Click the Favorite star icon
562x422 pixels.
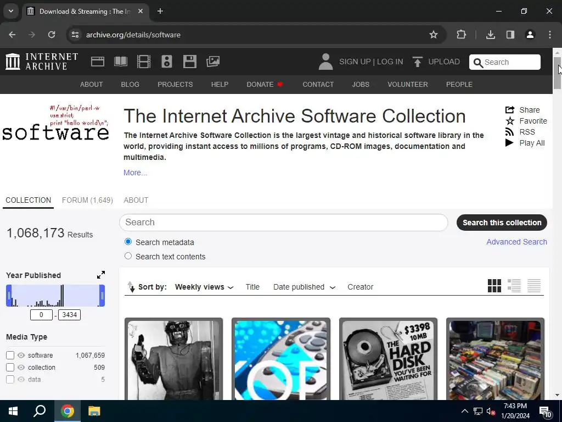510,121
